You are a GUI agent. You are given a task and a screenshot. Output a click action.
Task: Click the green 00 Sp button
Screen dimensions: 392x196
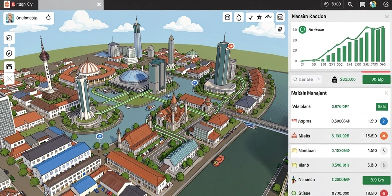[x=376, y=80]
